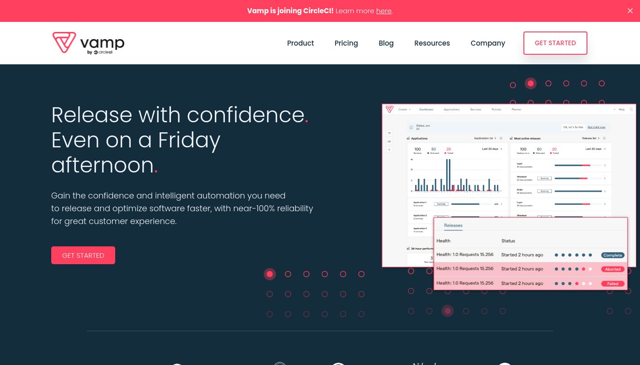Click Help in the dashboard preview header

tap(622, 109)
